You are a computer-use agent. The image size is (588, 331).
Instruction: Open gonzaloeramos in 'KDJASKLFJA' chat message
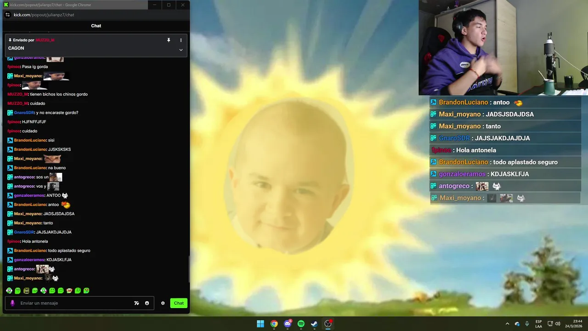pos(29,260)
